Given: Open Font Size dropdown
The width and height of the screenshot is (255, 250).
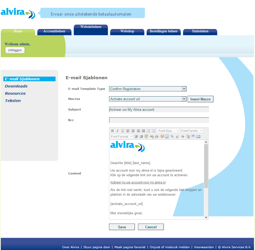Looking at the screenshot, I should [168, 131].
